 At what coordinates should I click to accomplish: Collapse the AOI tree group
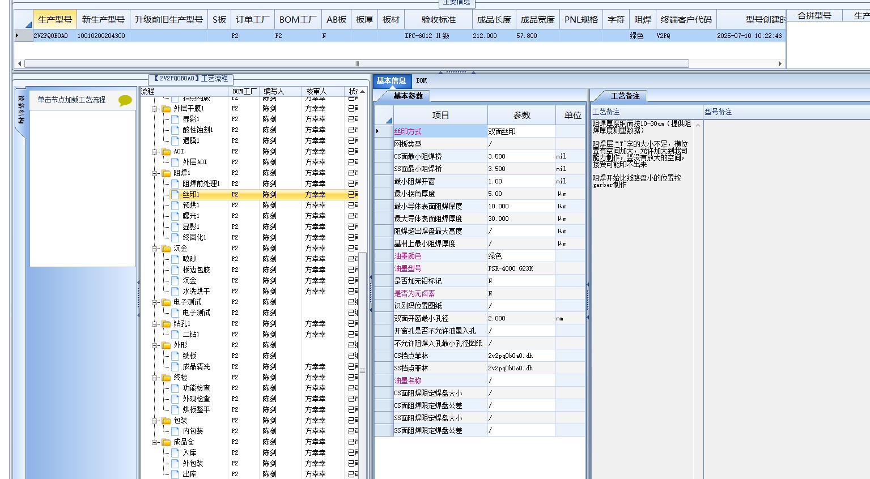155,152
